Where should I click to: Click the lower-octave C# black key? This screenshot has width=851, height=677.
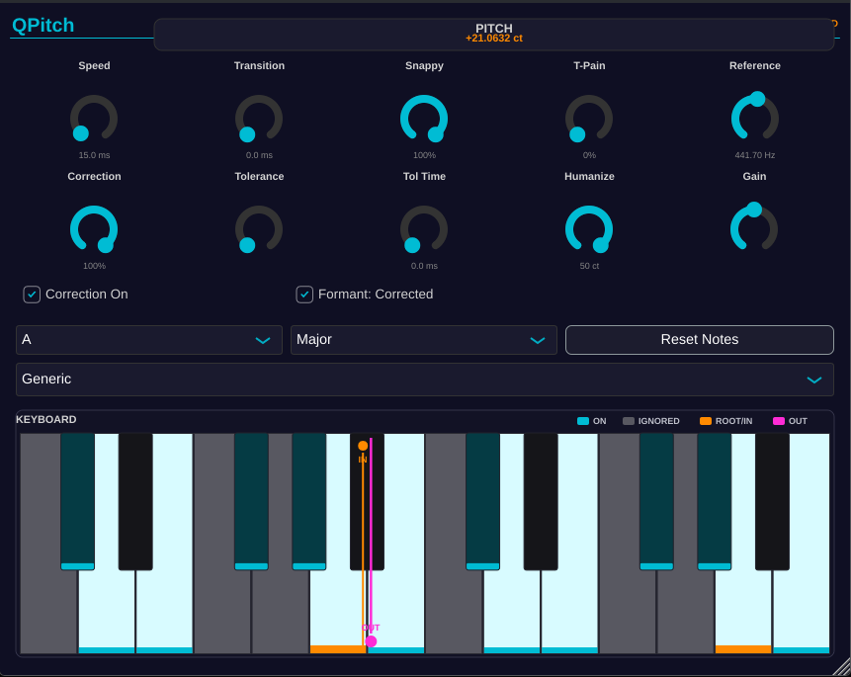[78, 501]
